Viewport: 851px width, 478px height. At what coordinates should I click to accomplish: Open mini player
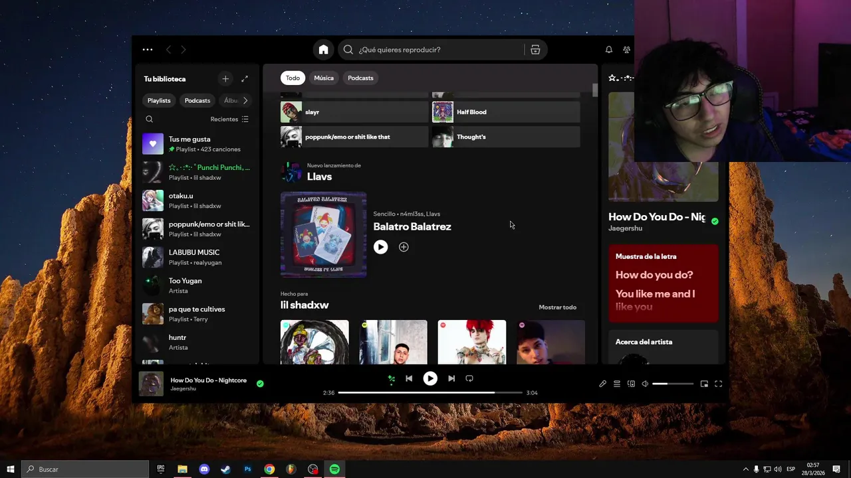(704, 384)
